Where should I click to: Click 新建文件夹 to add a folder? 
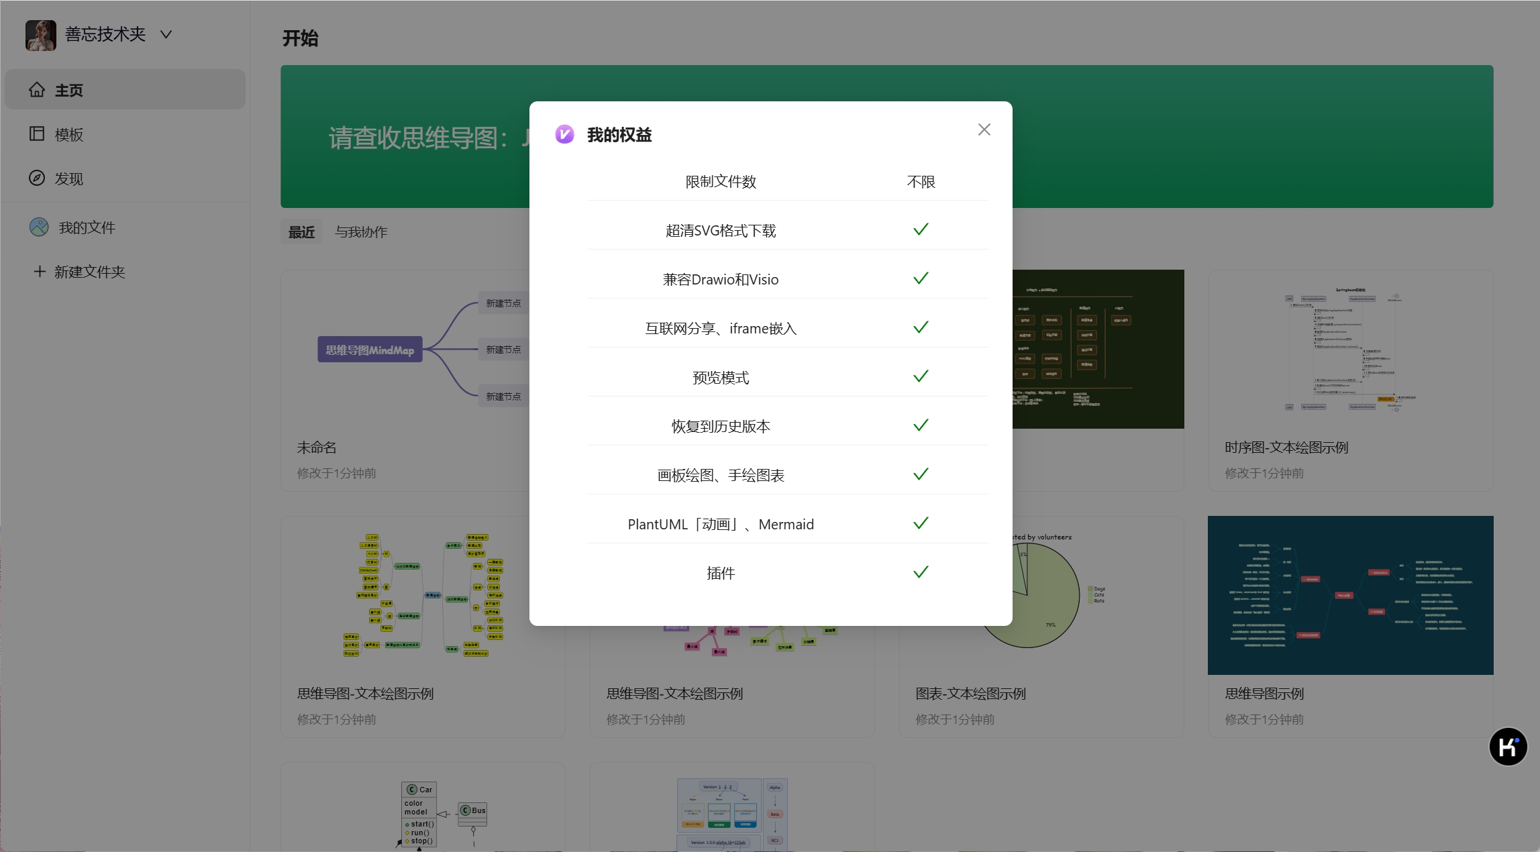(x=125, y=272)
